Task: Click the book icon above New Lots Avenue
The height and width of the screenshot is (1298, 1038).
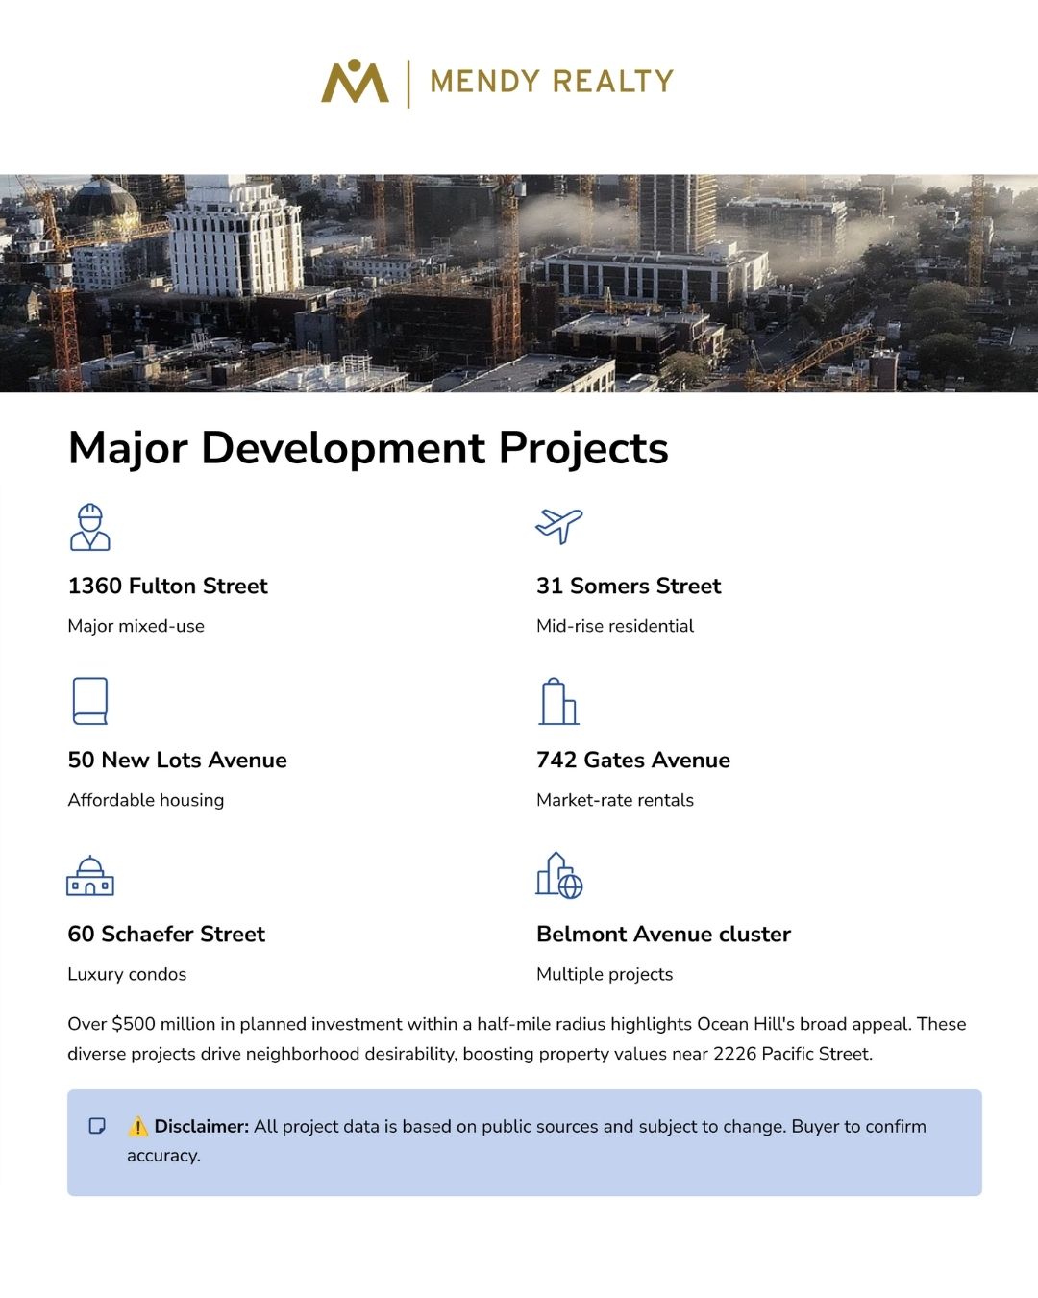Action: [x=90, y=701]
